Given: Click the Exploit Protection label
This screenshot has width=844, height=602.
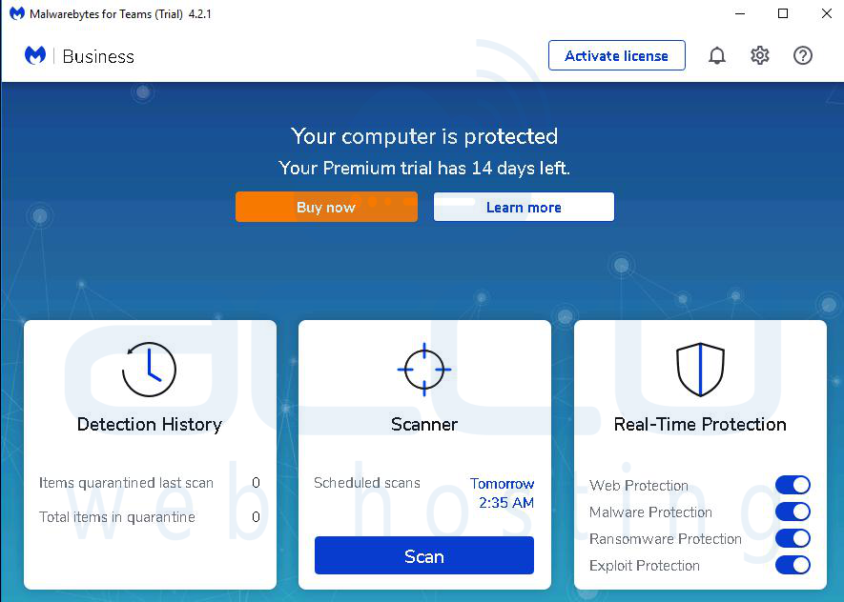Looking at the screenshot, I should click(645, 566).
